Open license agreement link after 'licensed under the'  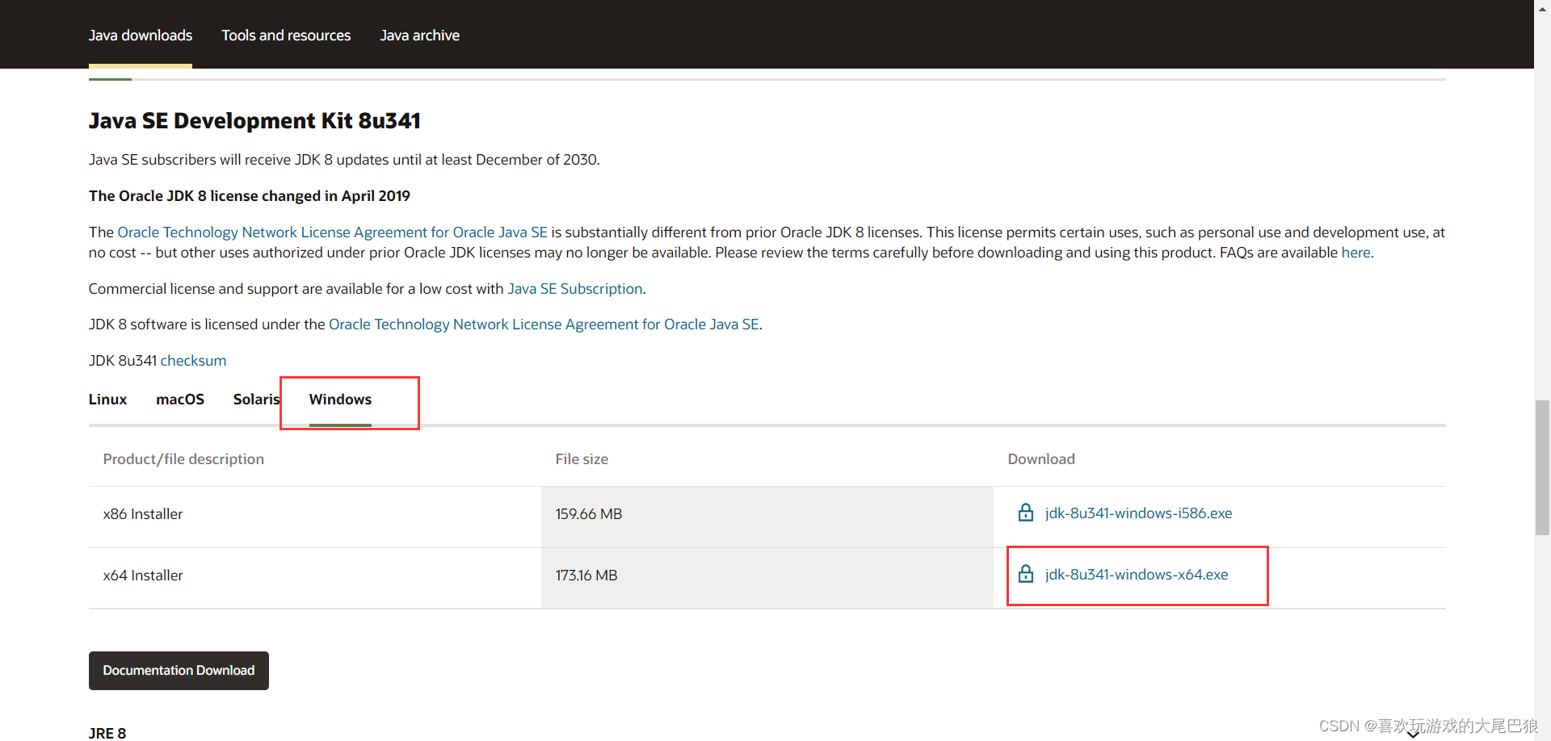544,324
